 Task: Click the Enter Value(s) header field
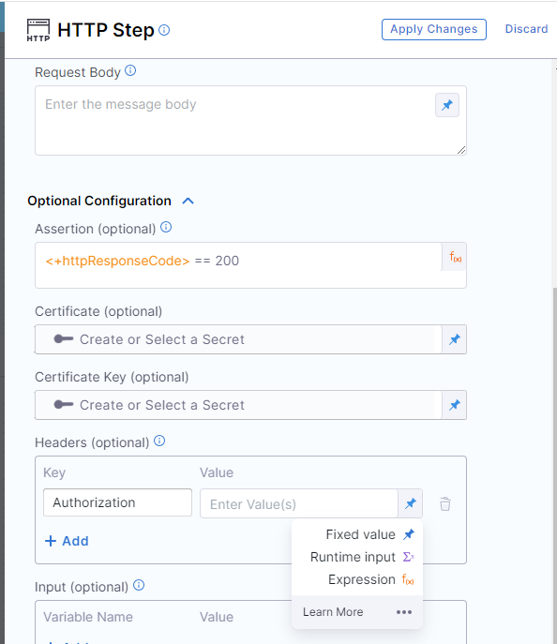tap(299, 504)
